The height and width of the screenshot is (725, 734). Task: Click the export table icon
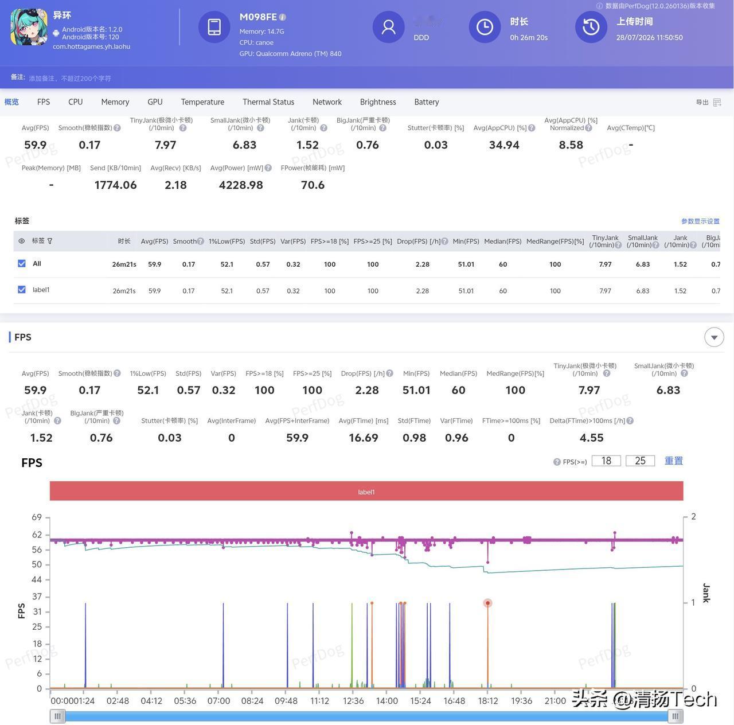pyautogui.click(x=717, y=102)
